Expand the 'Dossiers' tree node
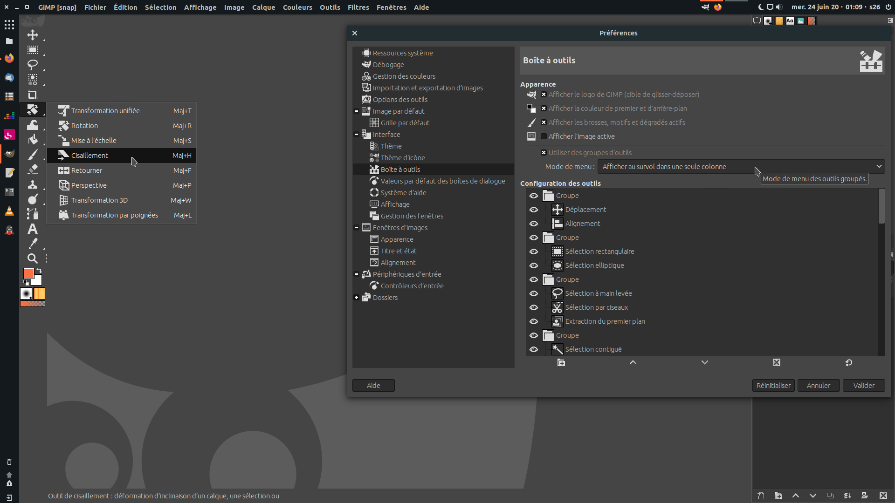895x503 pixels. pos(357,298)
